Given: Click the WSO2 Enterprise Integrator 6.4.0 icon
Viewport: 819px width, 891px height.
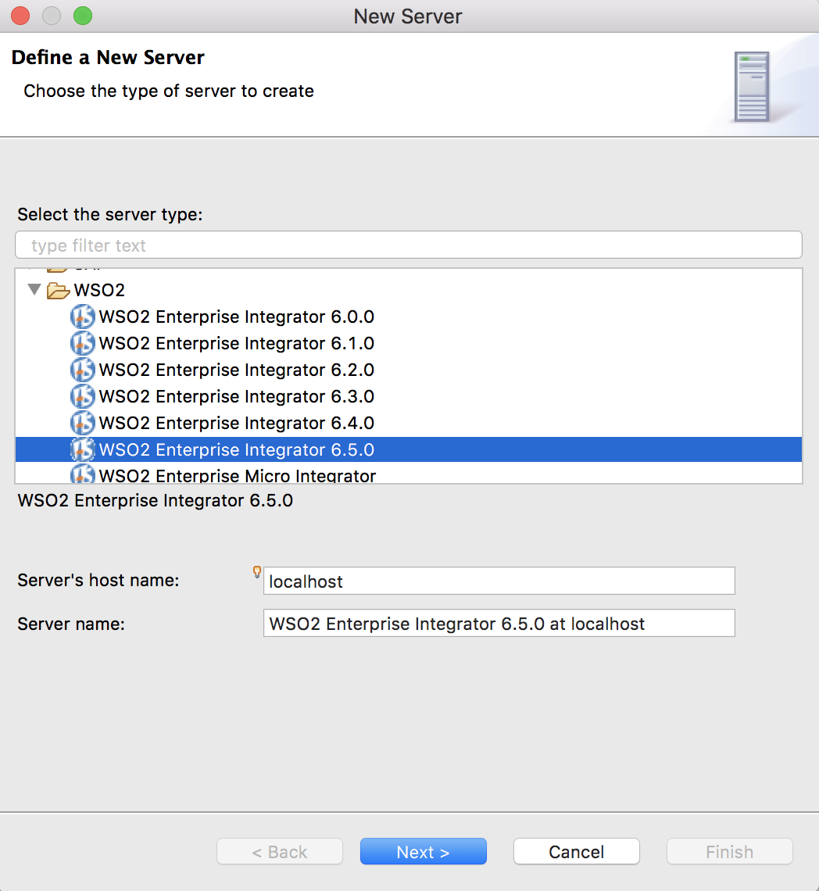Looking at the screenshot, I should (x=82, y=424).
